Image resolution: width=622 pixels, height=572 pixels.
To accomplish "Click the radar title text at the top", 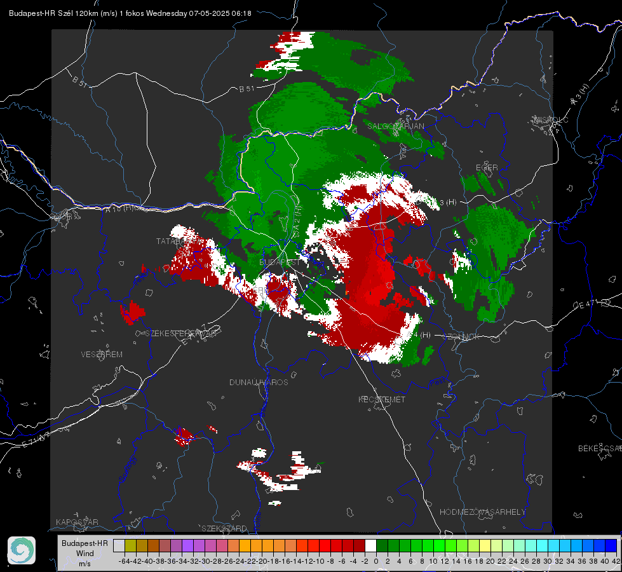I will pos(130,13).
